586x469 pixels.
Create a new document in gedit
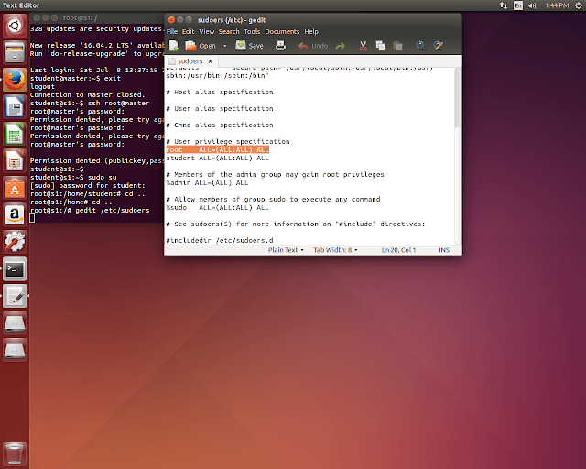(174, 45)
